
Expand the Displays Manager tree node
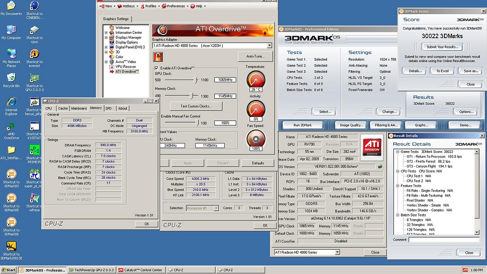tap(106, 37)
